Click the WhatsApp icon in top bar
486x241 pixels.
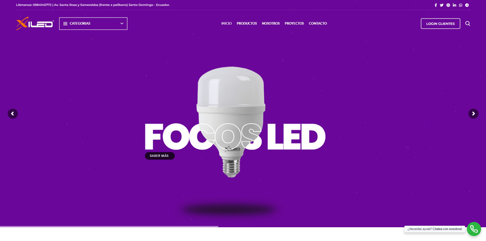pos(460,5)
